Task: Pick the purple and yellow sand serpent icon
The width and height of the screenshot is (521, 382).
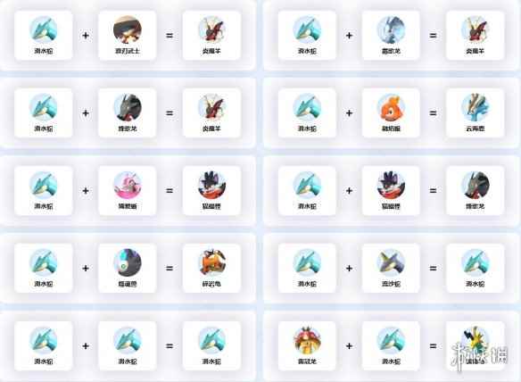Action: (391, 262)
